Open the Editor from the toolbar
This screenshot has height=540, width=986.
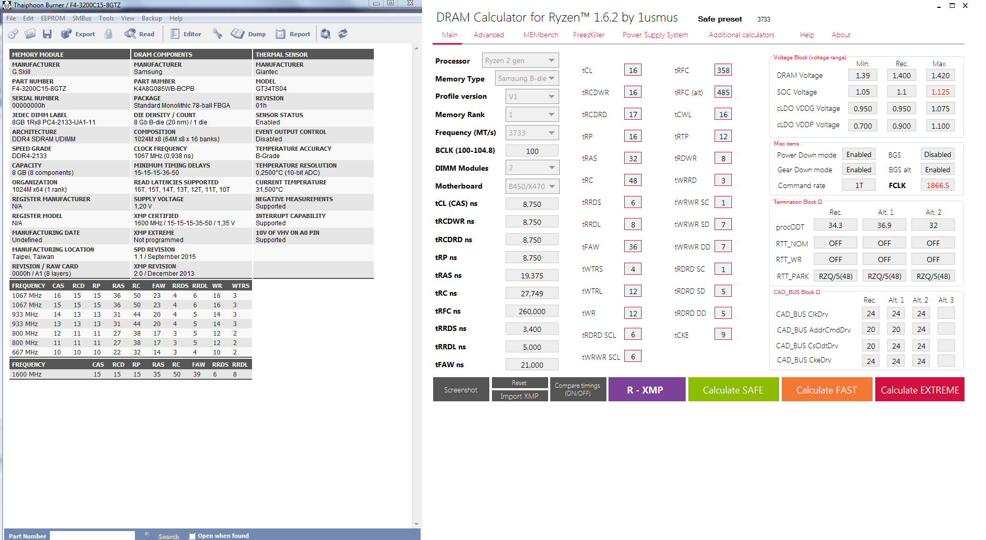coord(186,34)
